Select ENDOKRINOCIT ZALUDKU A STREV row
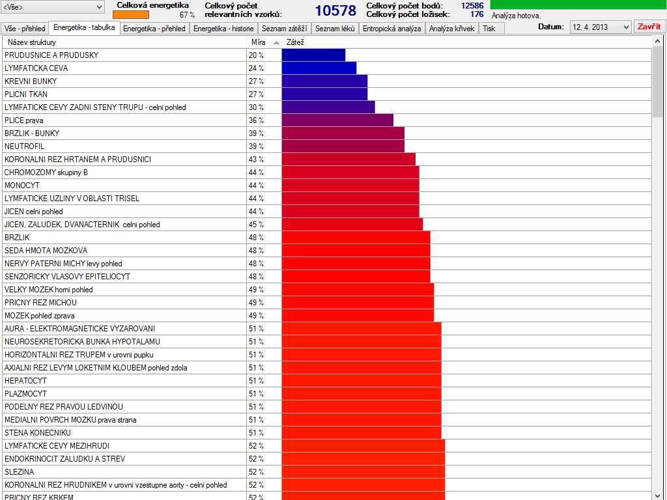 [x=327, y=459]
